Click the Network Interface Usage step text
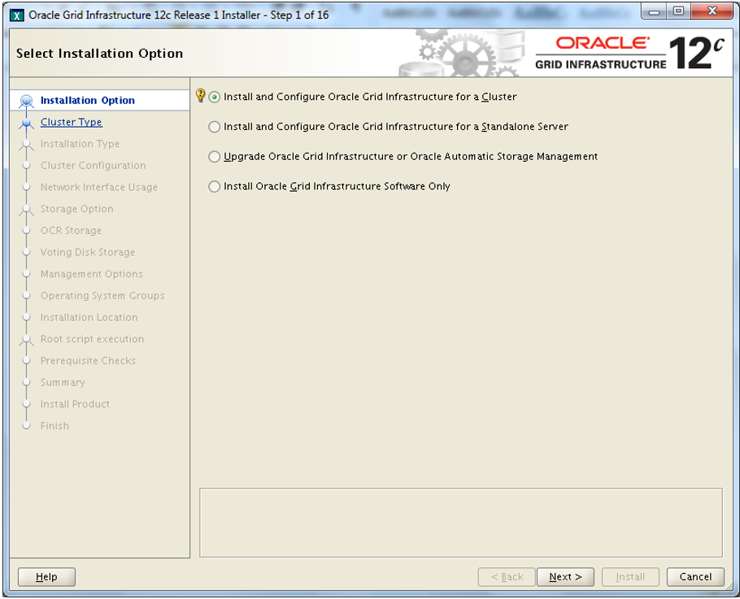The image size is (740, 599). [x=99, y=187]
